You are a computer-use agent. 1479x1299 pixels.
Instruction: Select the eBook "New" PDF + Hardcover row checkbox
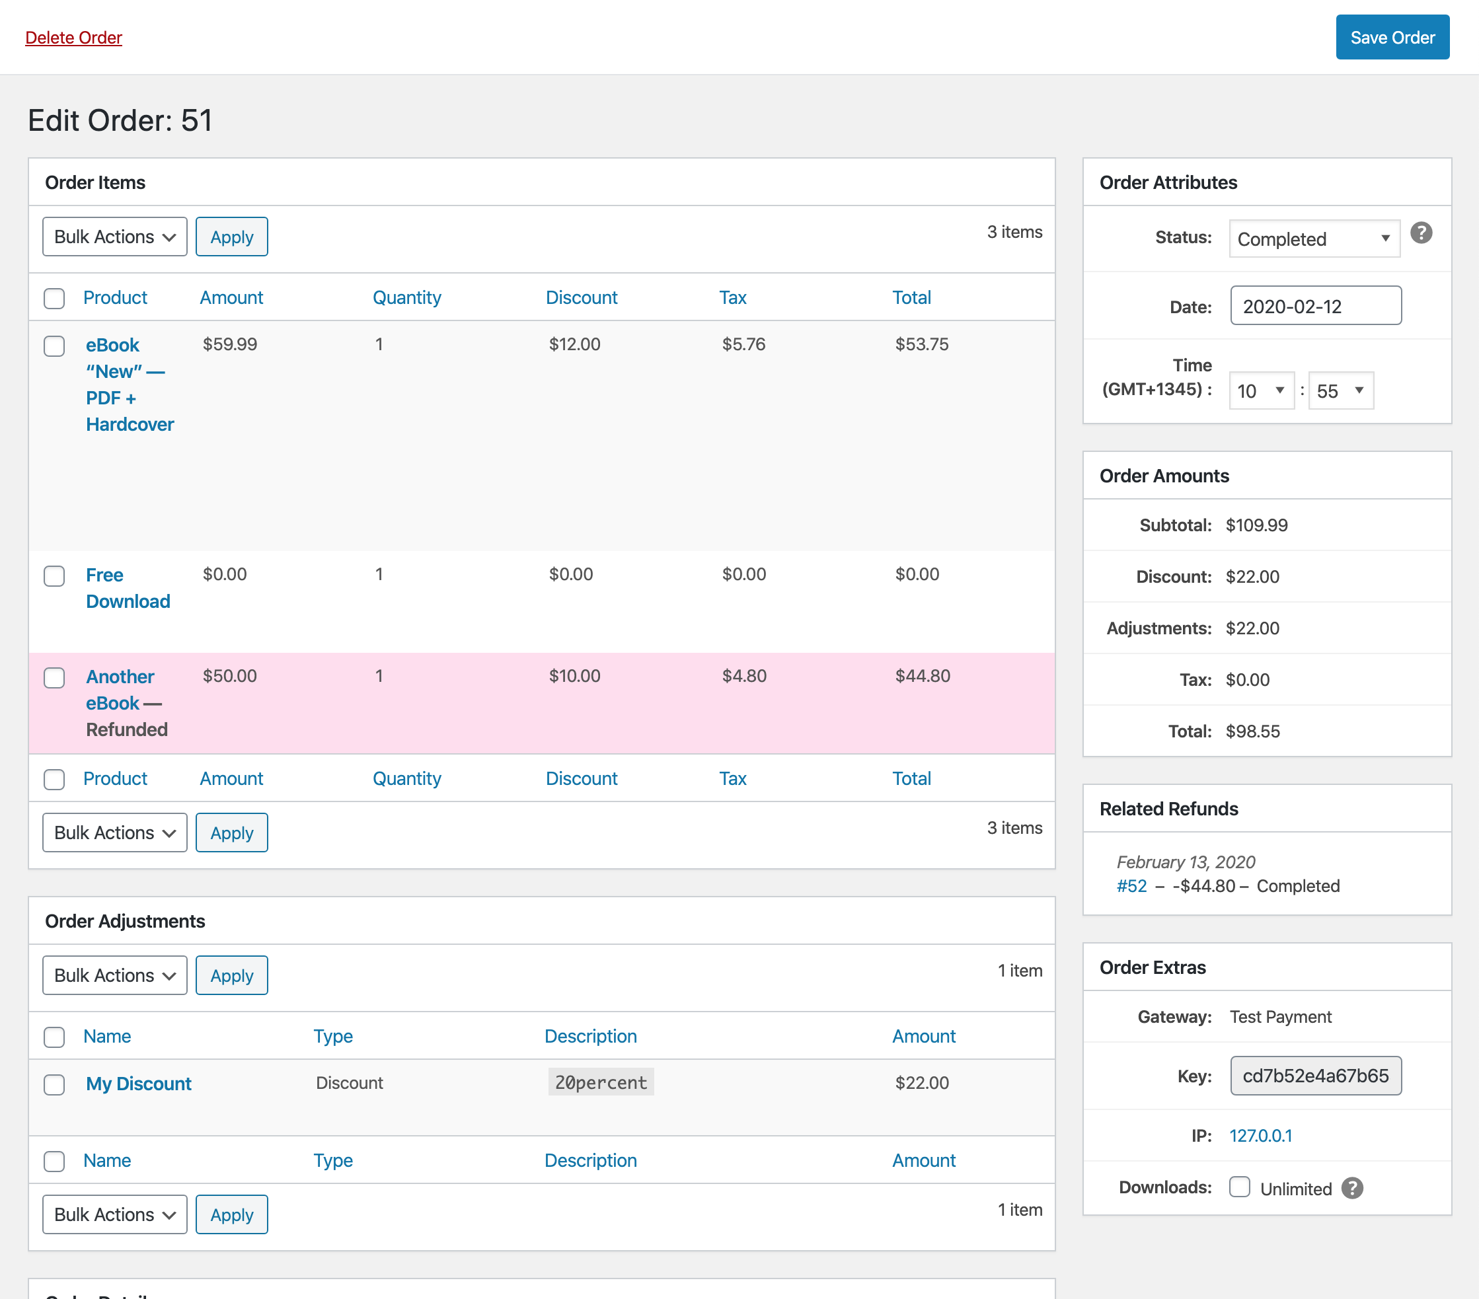[x=54, y=346]
